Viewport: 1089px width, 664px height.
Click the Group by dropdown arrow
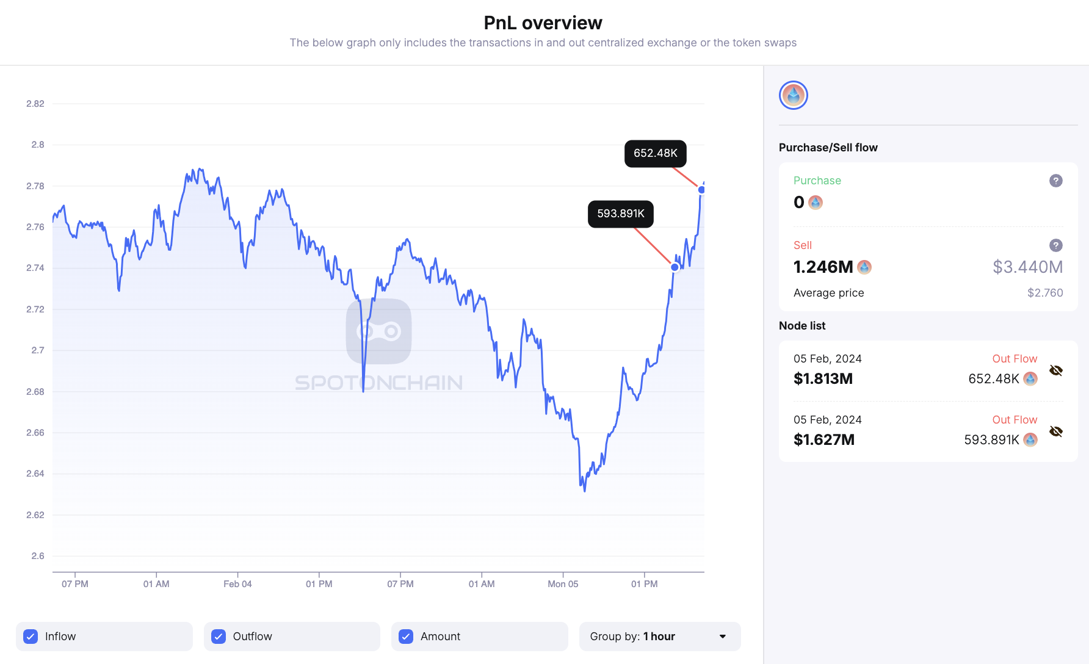coord(723,637)
